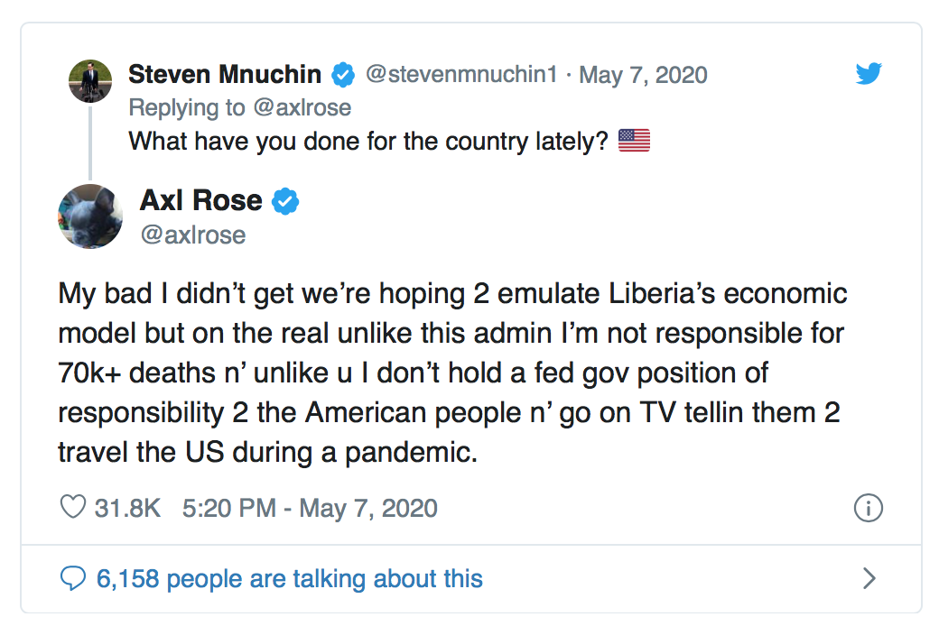Click the 31.8K likes count
This screenshot has height=626, width=939.
(127, 508)
